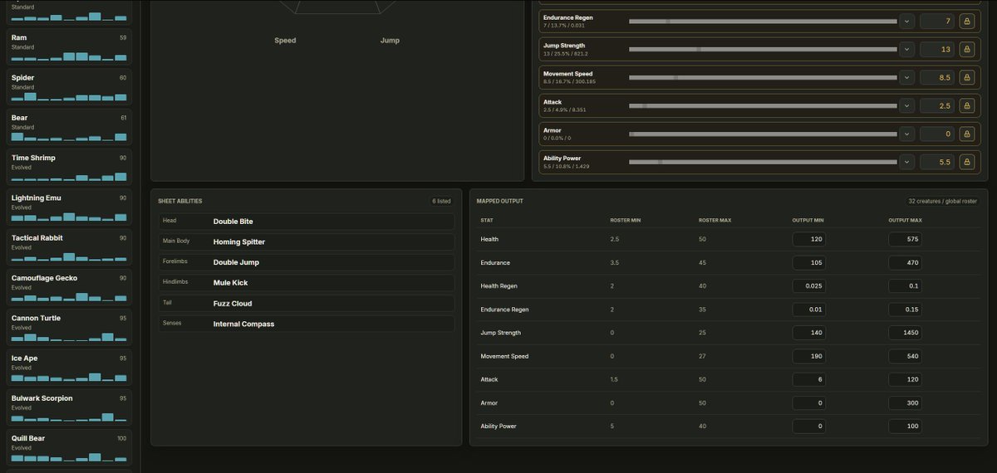Open the Attack chevron dropdown
The width and height of the screenshot is (997, 473).
click(906, 105)
